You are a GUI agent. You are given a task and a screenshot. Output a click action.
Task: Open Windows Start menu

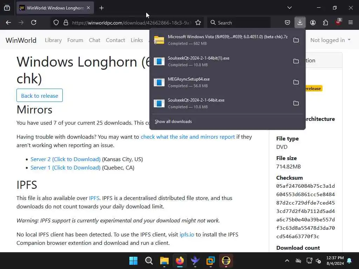click(x=134, y=261)
